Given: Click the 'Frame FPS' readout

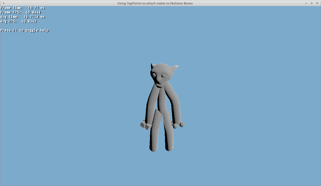Looking at the screenshot, I should [21, 12].
